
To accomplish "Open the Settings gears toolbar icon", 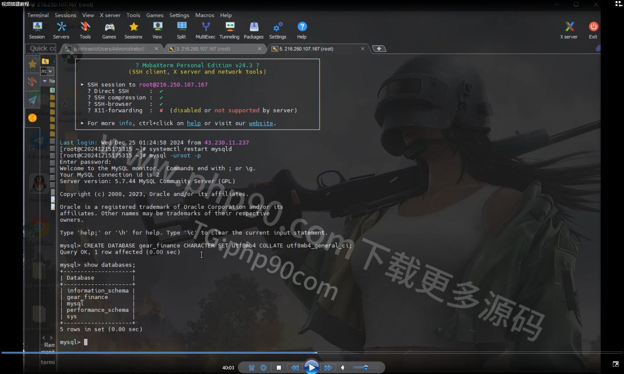I will 278,30.
